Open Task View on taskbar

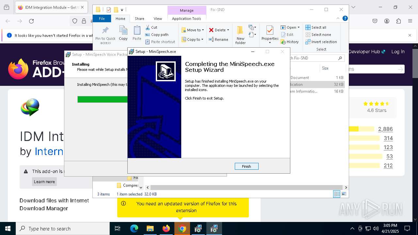tap(118, 228)
